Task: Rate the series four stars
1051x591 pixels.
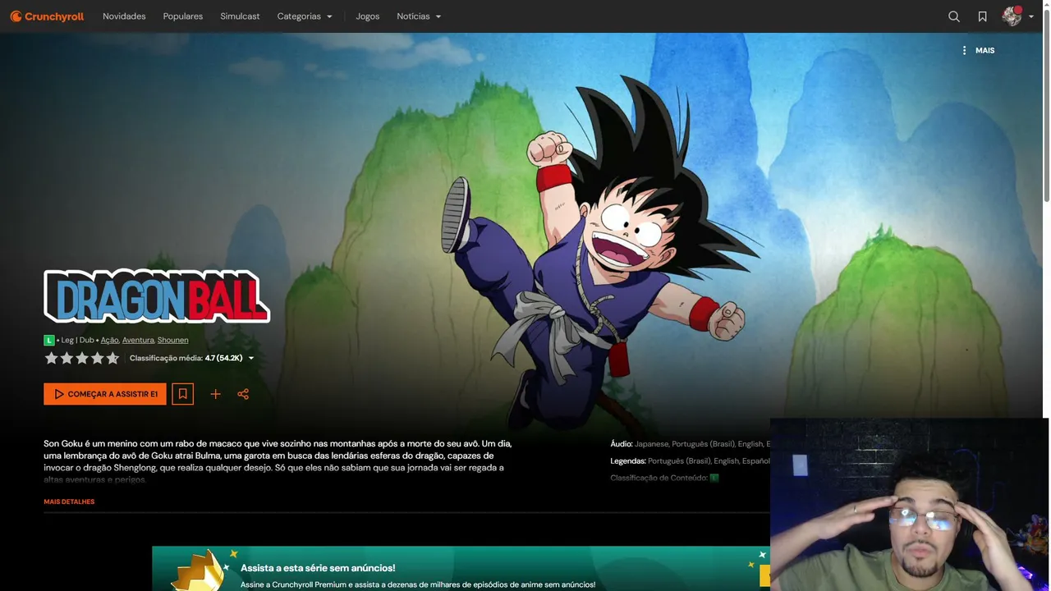Action: click(98, 358)
